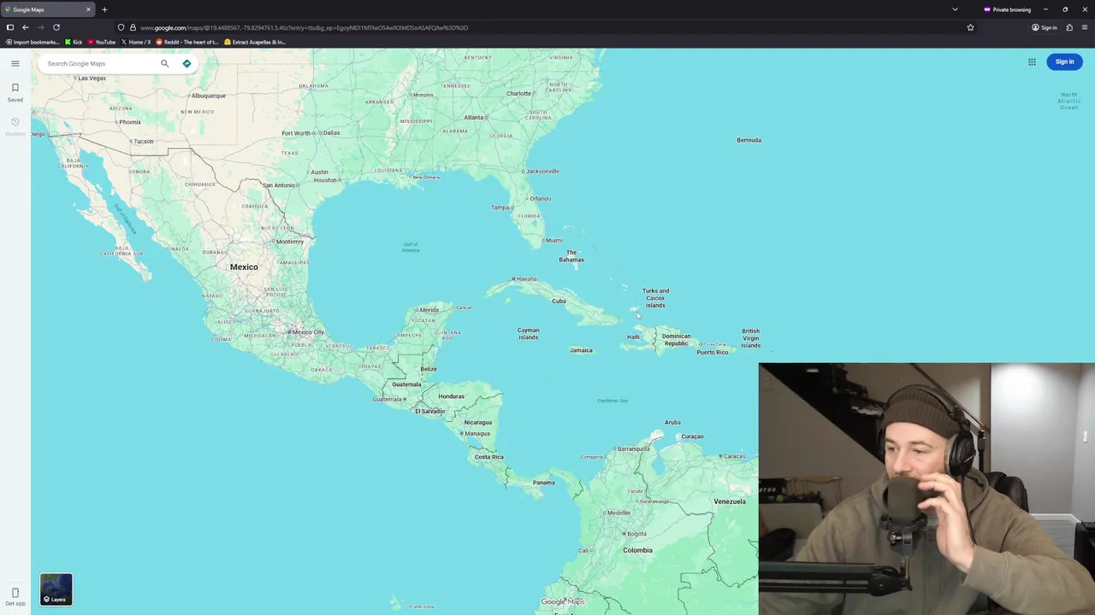This screenshot has width=1095, height=615.
Task: Click the Havana city label
Action: click(x=526, y=279)
